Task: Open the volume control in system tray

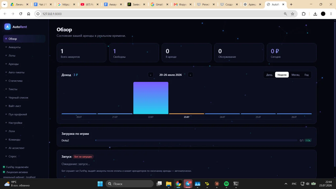Action: tap(307, 184)
